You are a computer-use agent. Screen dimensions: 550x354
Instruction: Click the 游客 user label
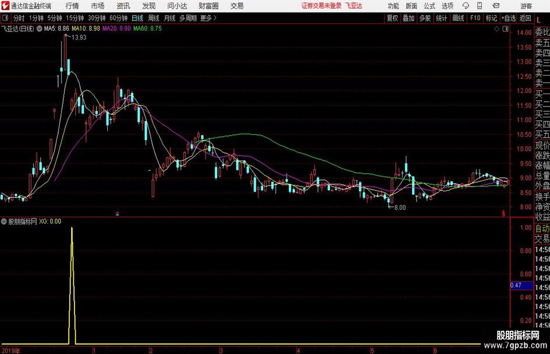click(x=526, y=6)
